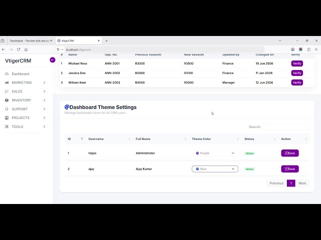Close the Therichpost browser tab
This screenshot has width=321, height=240.
point(51,41)
